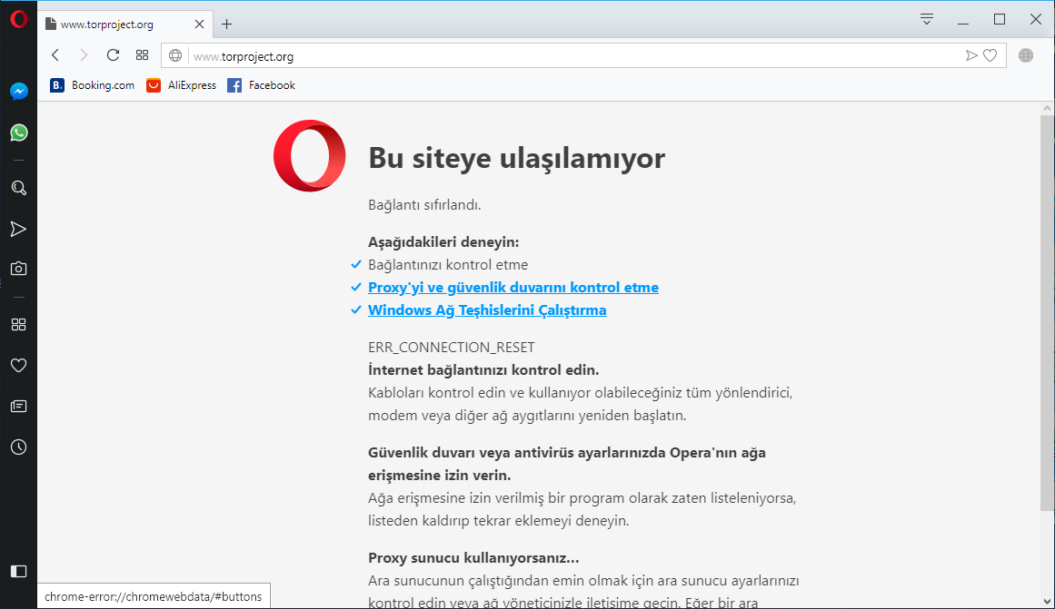Open a new tab with plus button
The image size is (1055, 609).
[x=227, y=25]
